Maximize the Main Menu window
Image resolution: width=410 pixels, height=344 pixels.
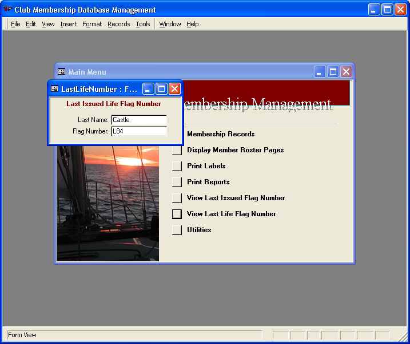point(333,72)
